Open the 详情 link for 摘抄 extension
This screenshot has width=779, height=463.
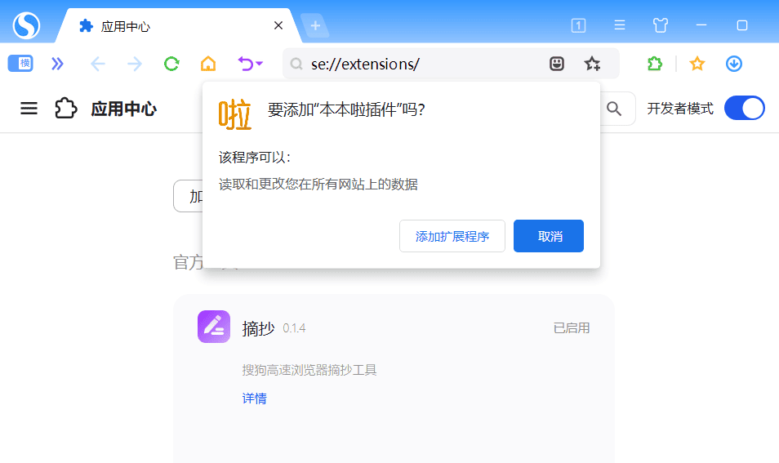pos(254,398)
